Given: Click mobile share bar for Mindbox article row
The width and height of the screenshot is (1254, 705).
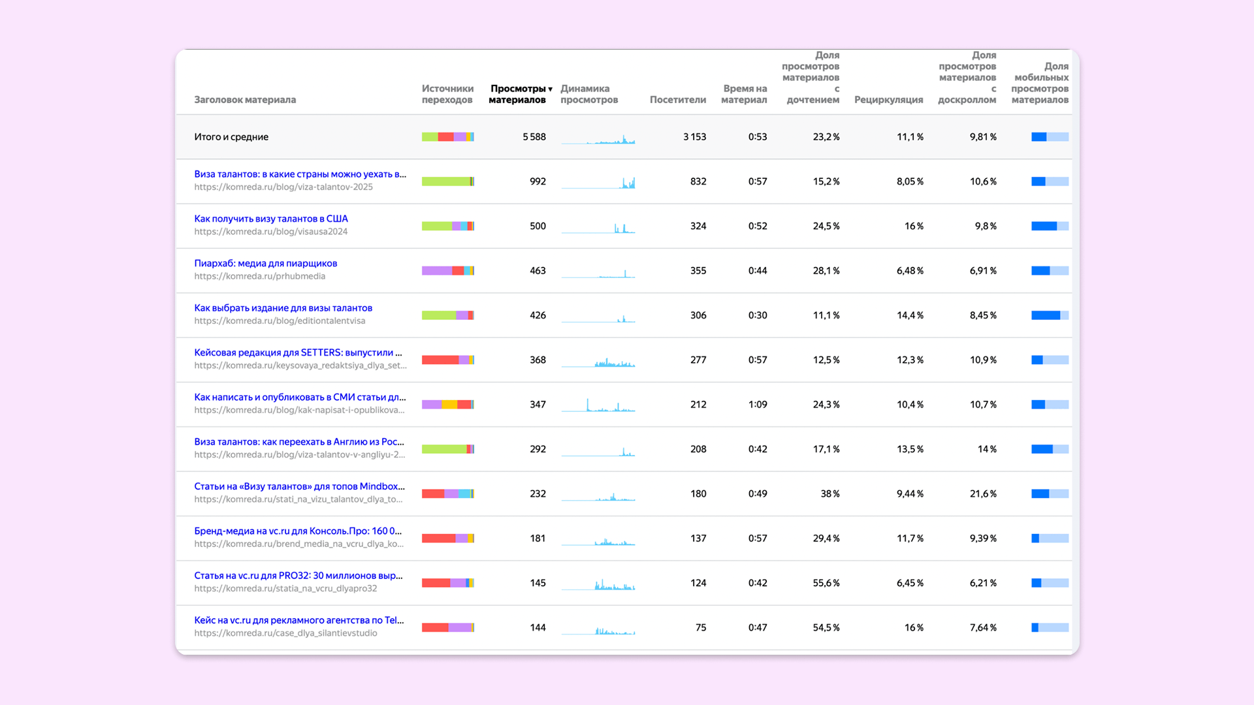Looking at the screenshot, I should [x=1050, y=494].
